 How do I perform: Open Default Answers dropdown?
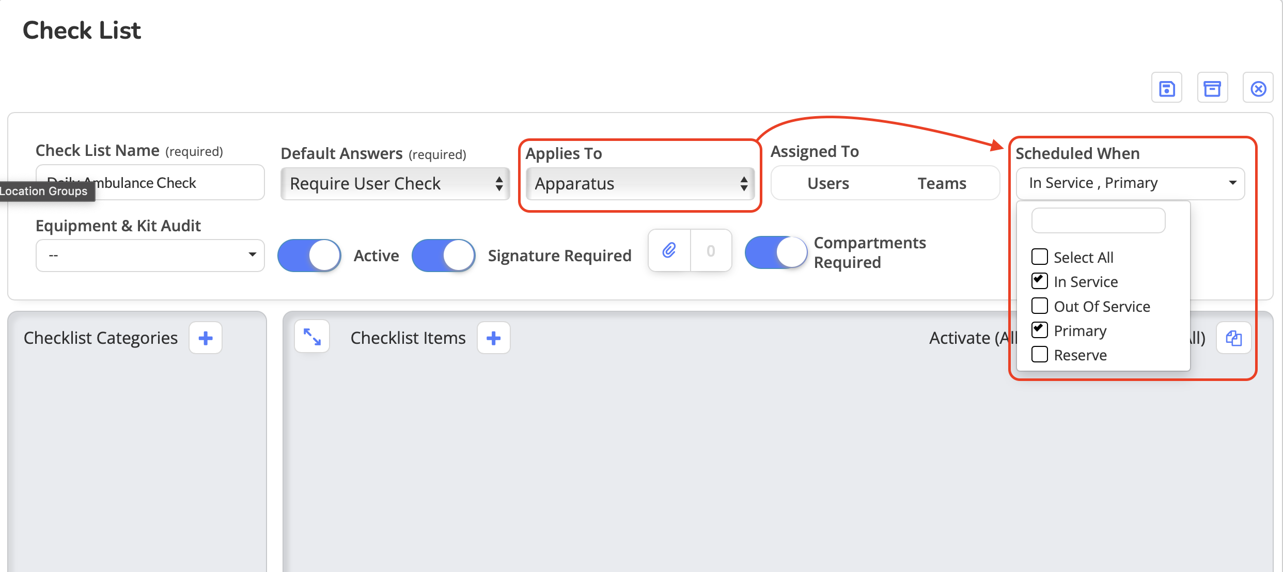[x=395, y=184]
